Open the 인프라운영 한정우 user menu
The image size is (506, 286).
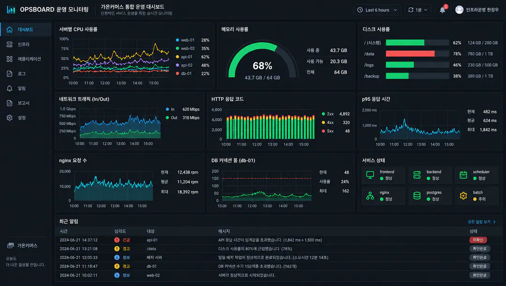coord(477,10)
